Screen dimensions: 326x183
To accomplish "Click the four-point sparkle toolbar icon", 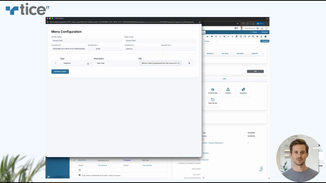I will (x=216, y=36).
